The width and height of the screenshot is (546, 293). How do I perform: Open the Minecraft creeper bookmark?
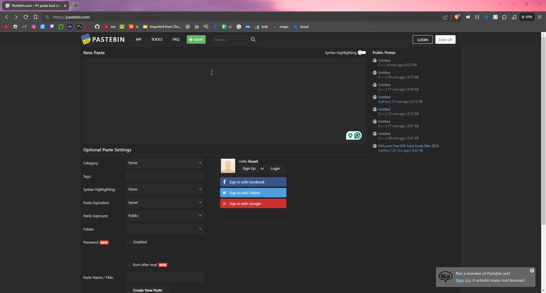[x=61, y=27]
